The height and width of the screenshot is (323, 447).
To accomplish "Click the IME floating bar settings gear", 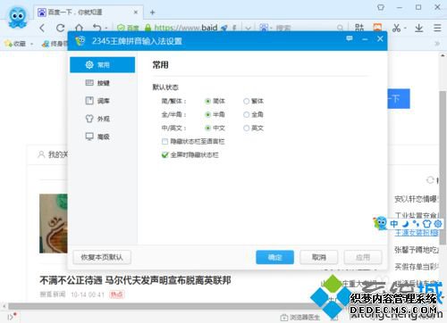I will point(438,223).
